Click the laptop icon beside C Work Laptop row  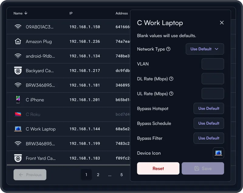[18, 129]
